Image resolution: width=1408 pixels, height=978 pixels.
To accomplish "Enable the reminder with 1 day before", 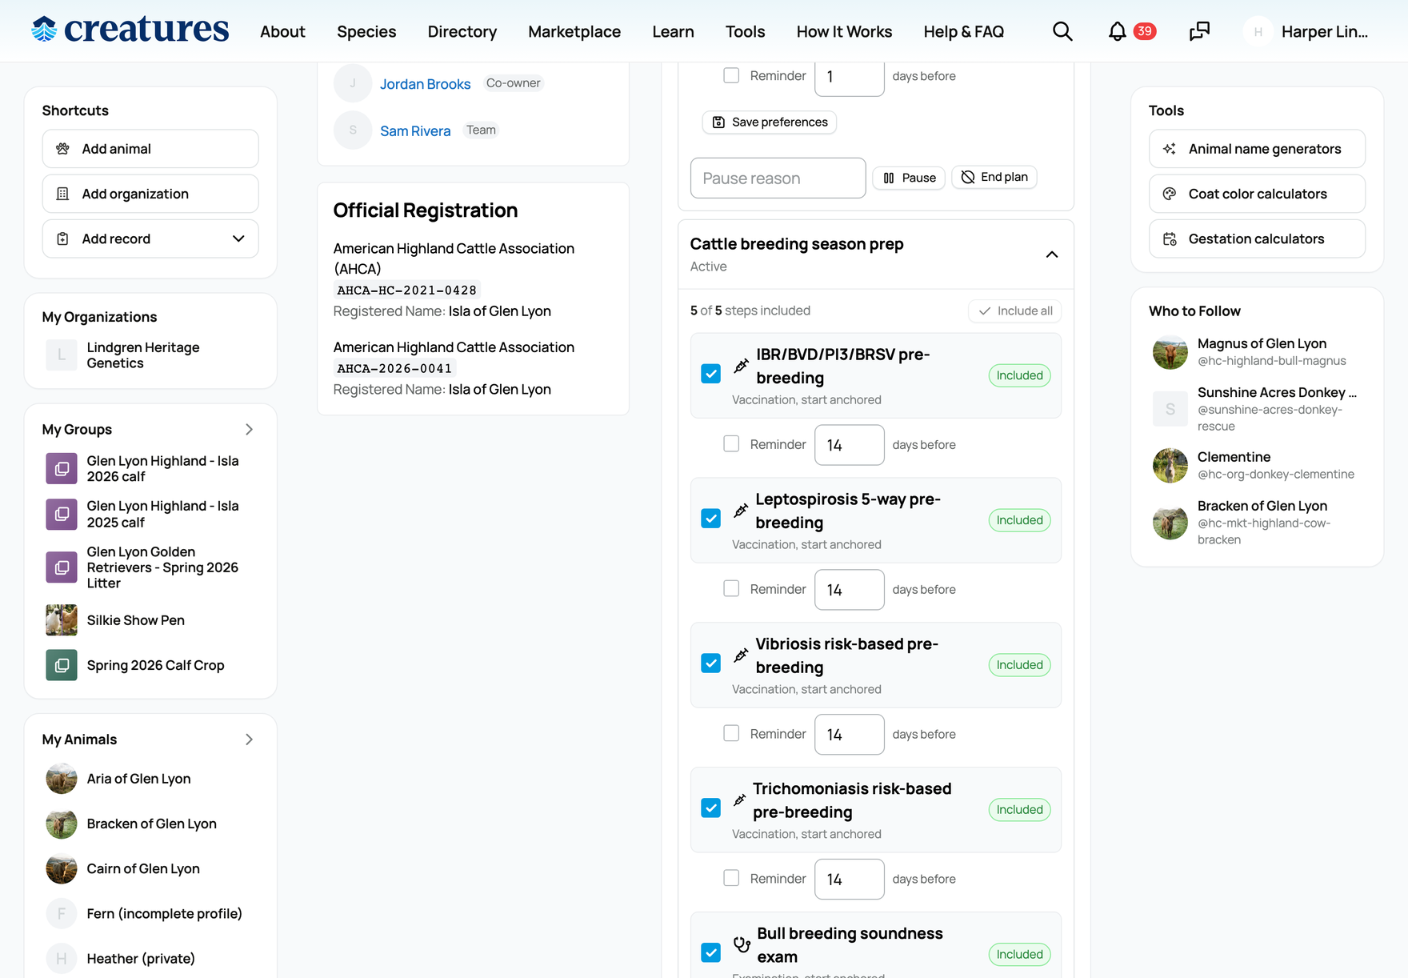I will coord(731,75).
